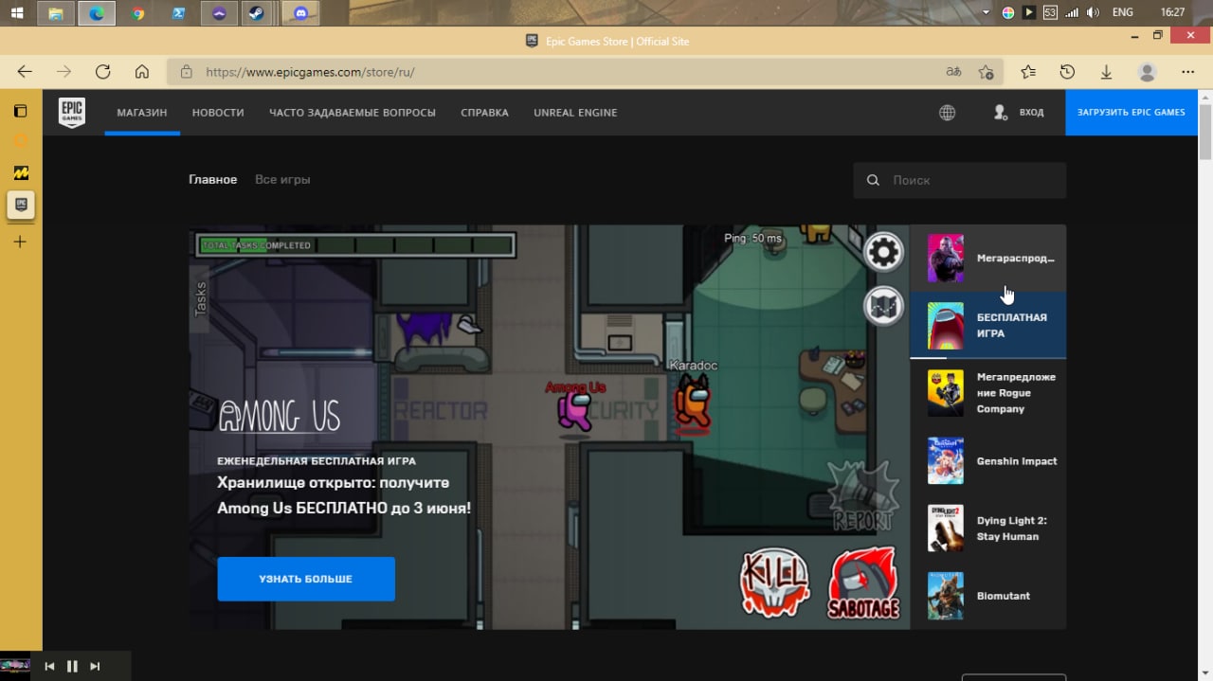The height and width of the screenshot is (681, 1213).
Task: Open the СПРАВКА menu item
Action: tap(484, 113)
